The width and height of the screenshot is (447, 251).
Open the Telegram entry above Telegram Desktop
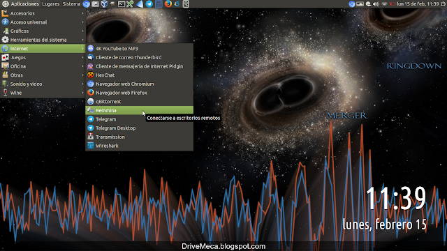click(140, 119)
